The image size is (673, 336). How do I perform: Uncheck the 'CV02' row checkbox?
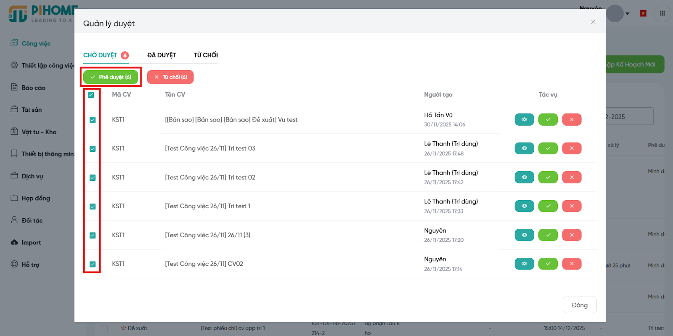point(93,264)
